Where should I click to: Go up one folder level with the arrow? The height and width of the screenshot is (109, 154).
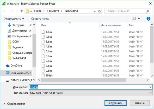(x=22, y=11)
